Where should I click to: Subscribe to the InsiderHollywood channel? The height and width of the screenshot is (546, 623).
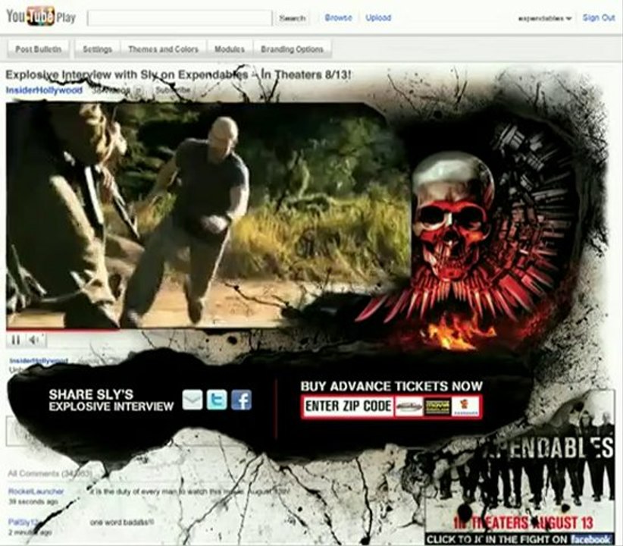[172, 90]
